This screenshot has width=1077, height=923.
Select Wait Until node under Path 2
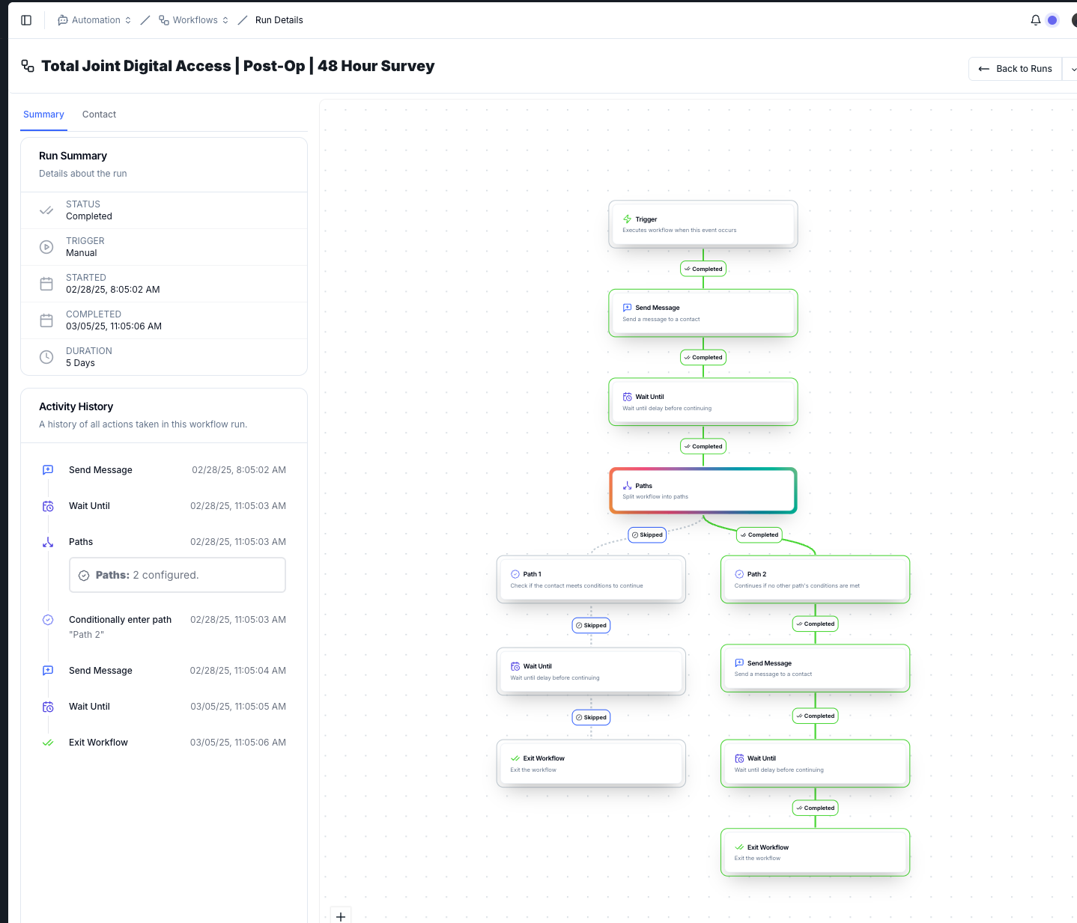pos(815,764)
